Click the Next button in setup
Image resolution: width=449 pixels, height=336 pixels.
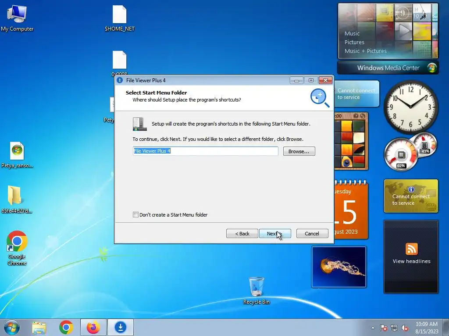click(275, 234)
